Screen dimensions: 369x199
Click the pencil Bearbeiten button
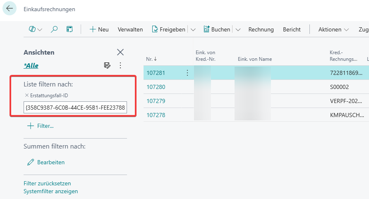[x=46, y=162]
